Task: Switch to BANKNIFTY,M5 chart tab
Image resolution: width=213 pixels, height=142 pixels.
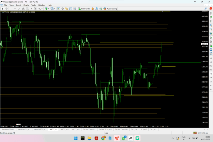Action: pyautogui.click(x=24, y=129)
